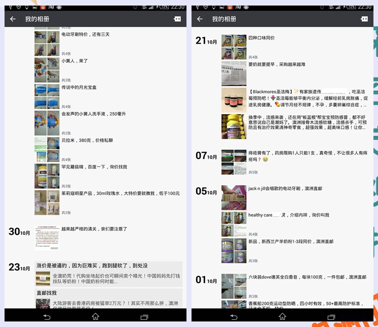Tap 我的相册 title on left phone
Viewport: 378px width, 327px height.
coord(37,19)
